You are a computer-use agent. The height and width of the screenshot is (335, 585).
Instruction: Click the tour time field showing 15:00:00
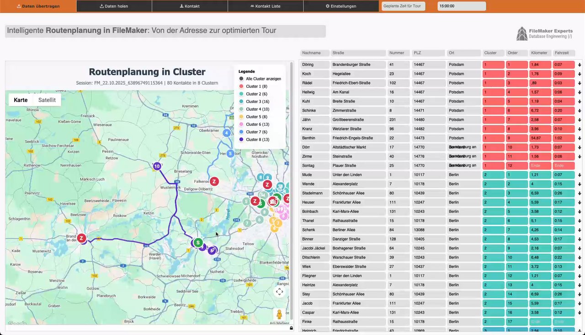(462, 6)
